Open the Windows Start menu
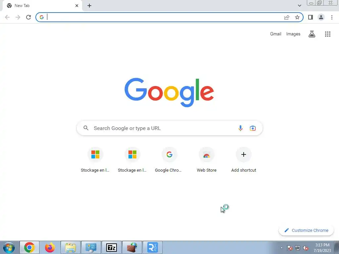 pyautogui.click(x=9, y=247)
